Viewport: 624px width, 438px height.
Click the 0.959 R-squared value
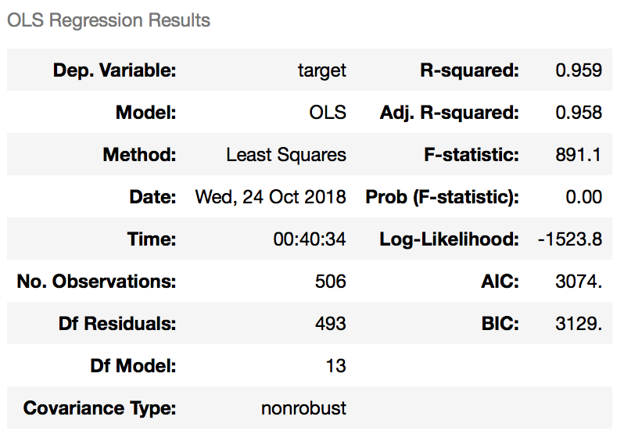(x=579, y=70)
